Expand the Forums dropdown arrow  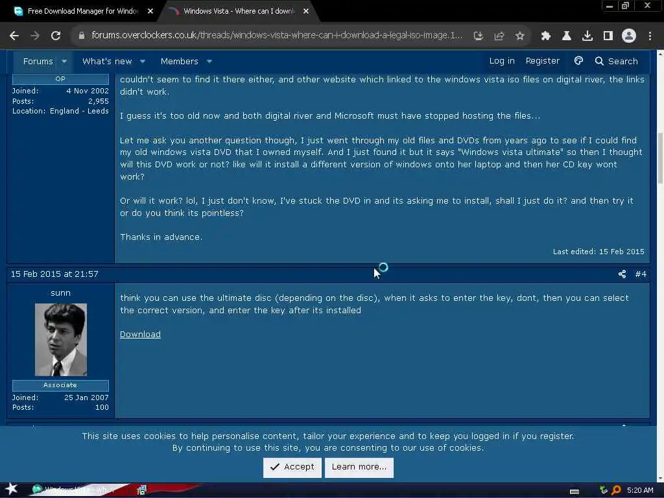coord(64,62)
